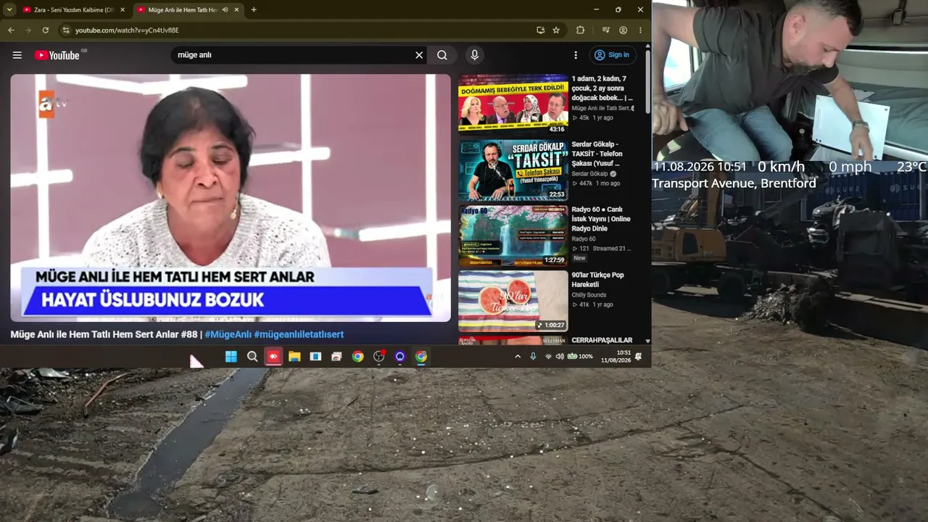Select the 'Müge Anlı ile Hem Tatlı' tab

[x=188, y=10]
